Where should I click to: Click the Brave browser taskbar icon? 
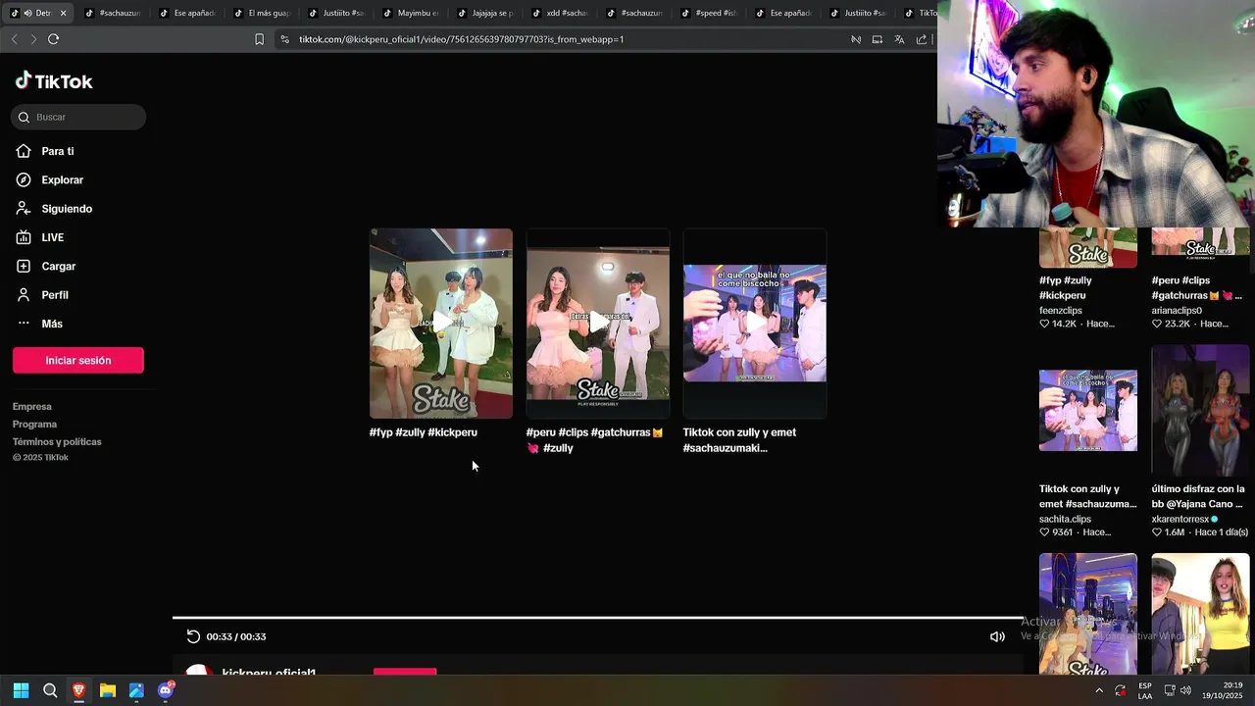78,690
